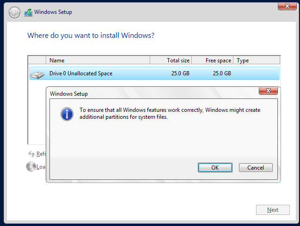Click the main window's Windows Setup title text
The width and height of the screenshot is (300, 226).
click(53, 12)
